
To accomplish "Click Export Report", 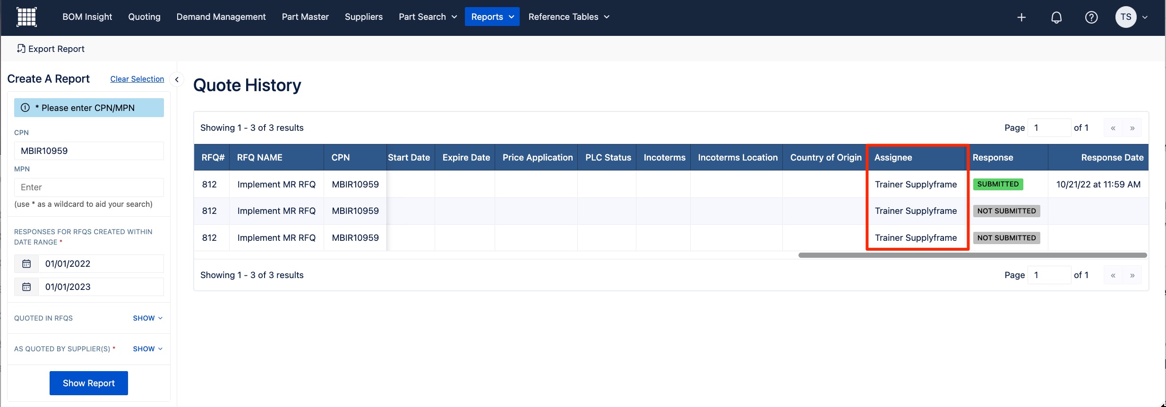I will 51,49.
